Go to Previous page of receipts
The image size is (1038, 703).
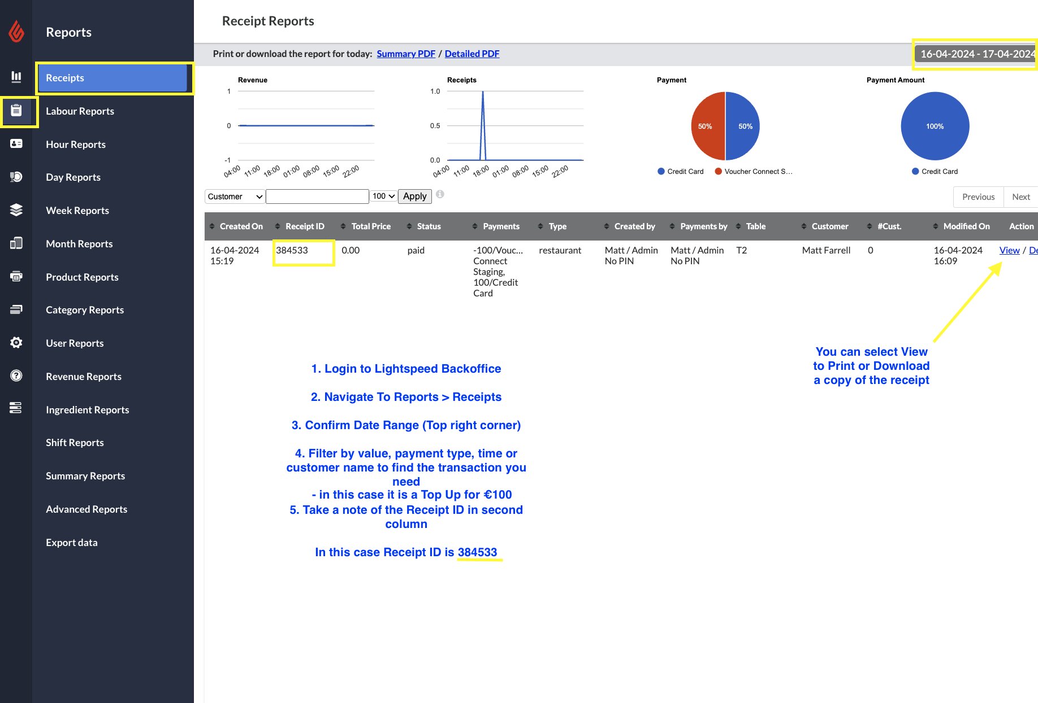[978, 197]
